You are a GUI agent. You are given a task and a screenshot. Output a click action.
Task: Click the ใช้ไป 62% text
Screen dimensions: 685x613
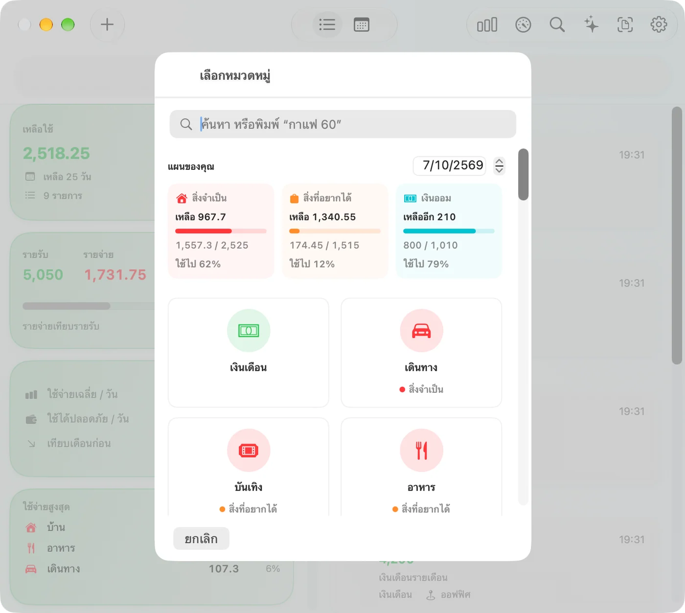tap(198, 264)
